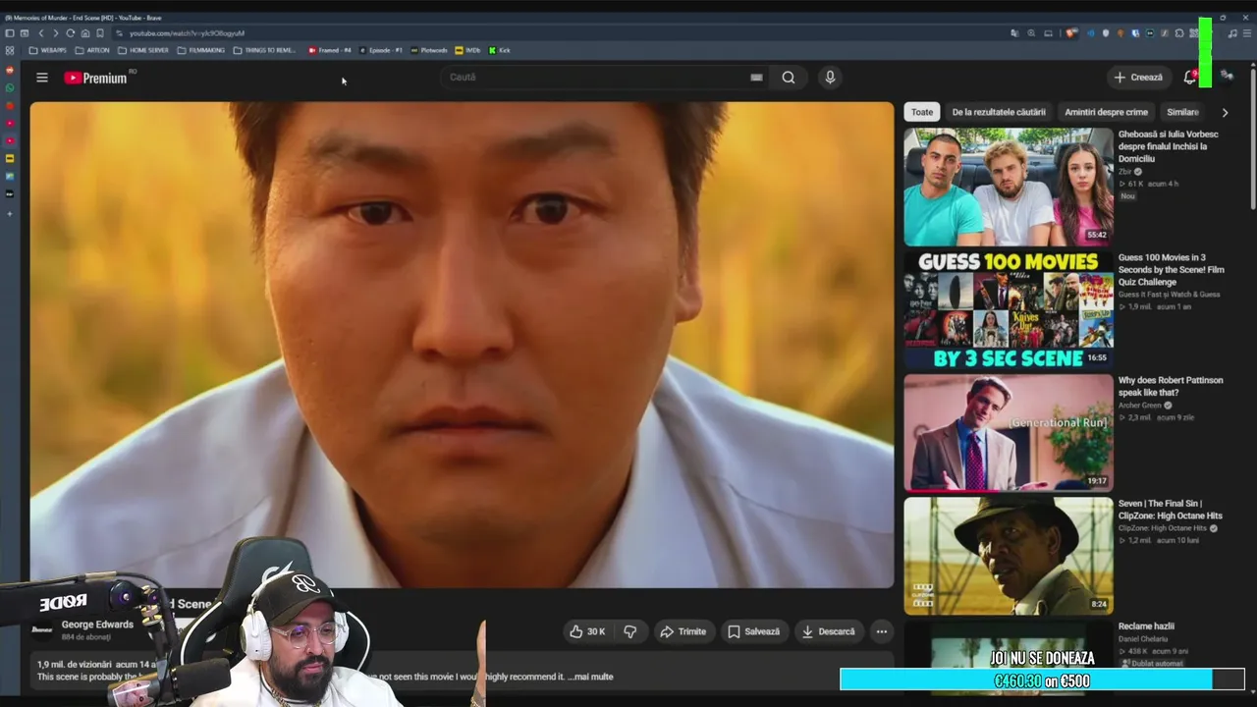Open the browser extensions puzzle icon

click(1178, 33)
